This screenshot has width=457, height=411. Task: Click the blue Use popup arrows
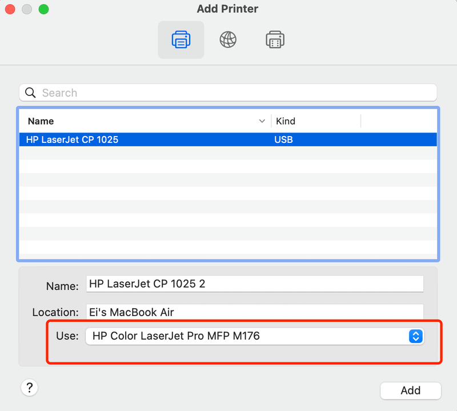(x=416, y=336)
